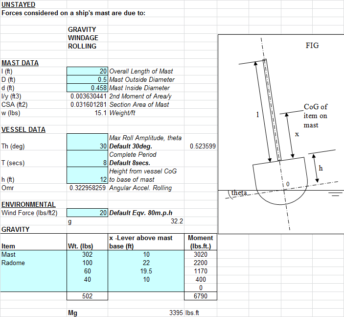Click the Default 30deg. note
Viewport: 344px width, 317px height.
click(131, 146)
